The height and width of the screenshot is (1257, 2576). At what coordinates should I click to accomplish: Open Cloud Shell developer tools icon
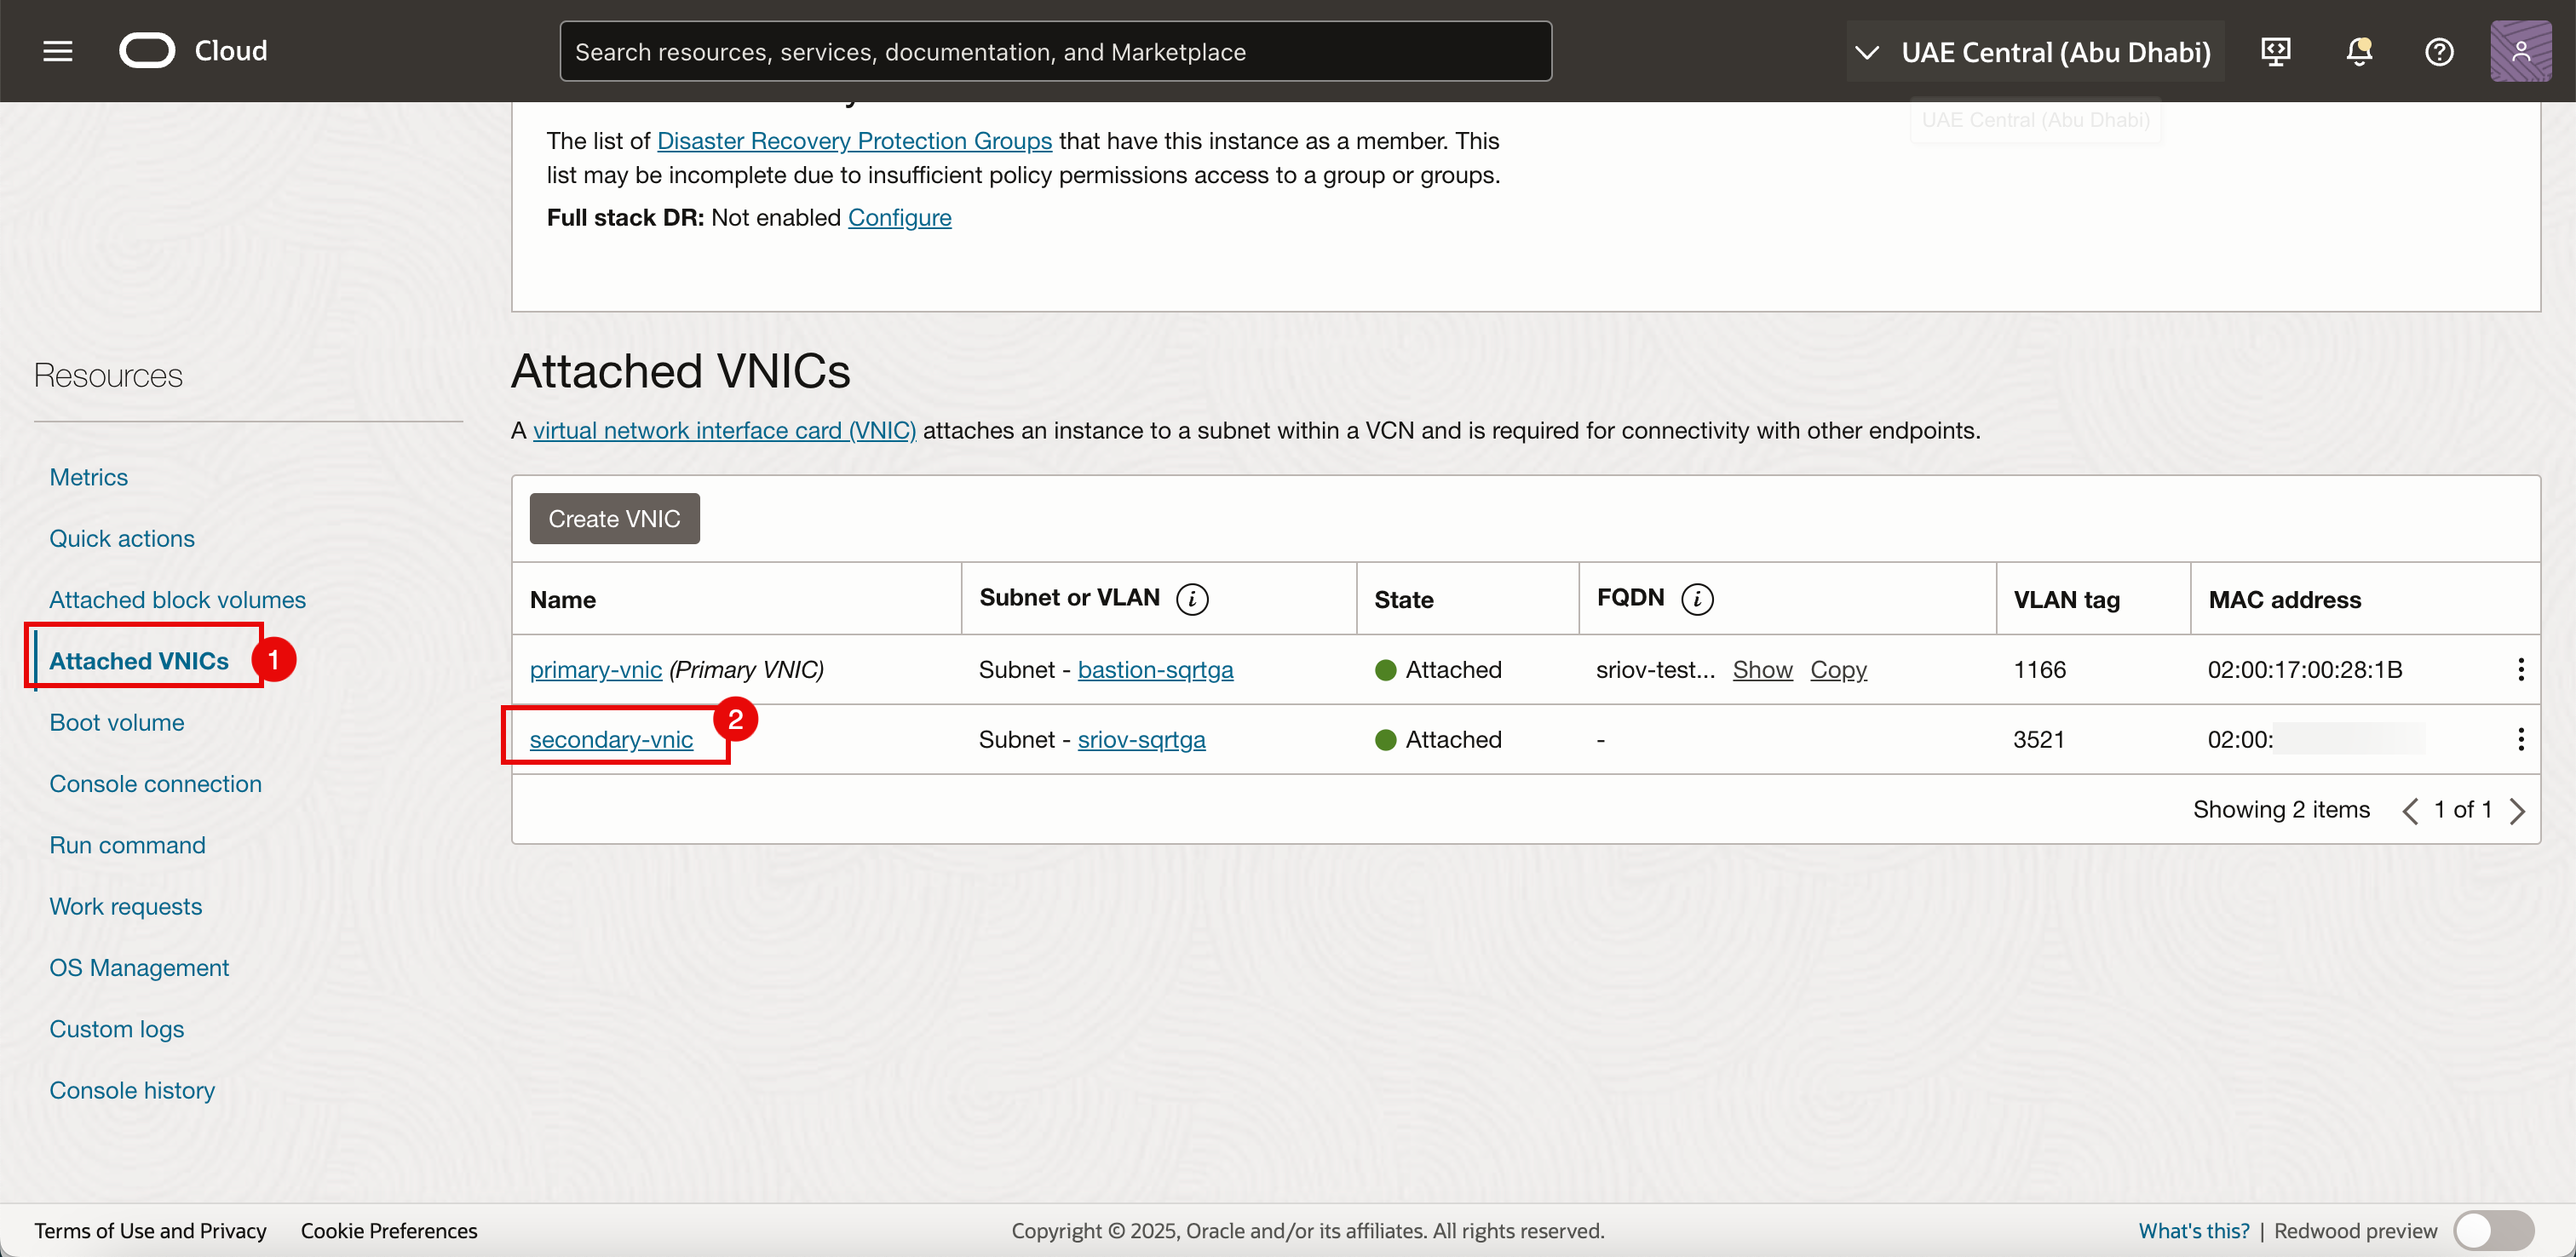click(2275, 51)
